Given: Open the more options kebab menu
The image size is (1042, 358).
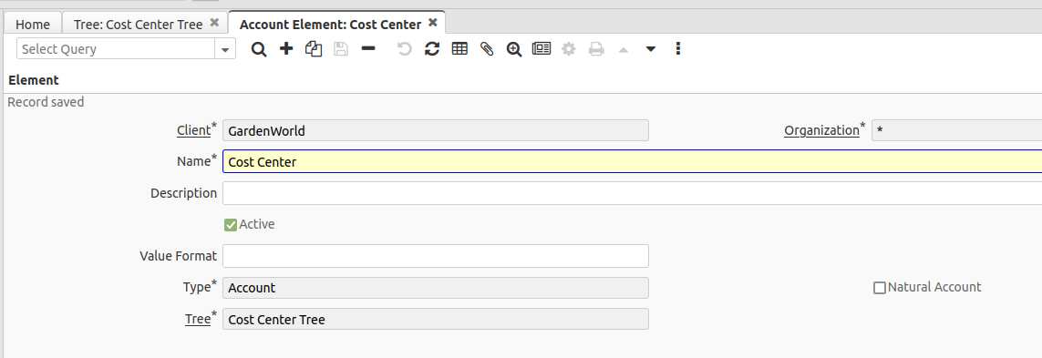Looking at the screenshot, I should point(678,48).
